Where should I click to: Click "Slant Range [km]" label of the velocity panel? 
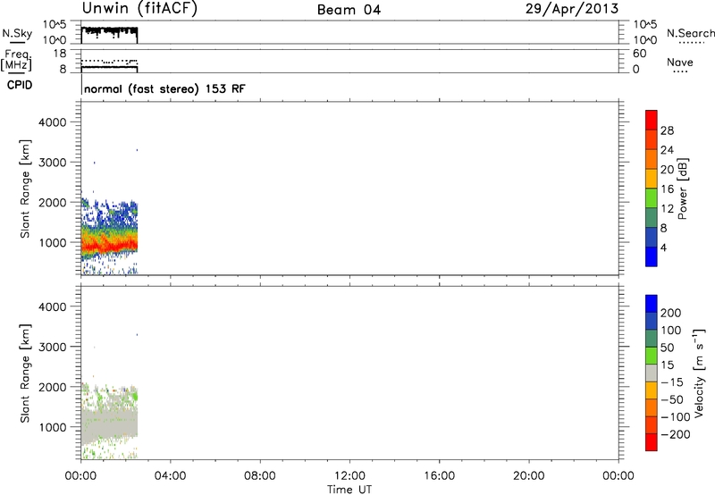tap(25, 373)
